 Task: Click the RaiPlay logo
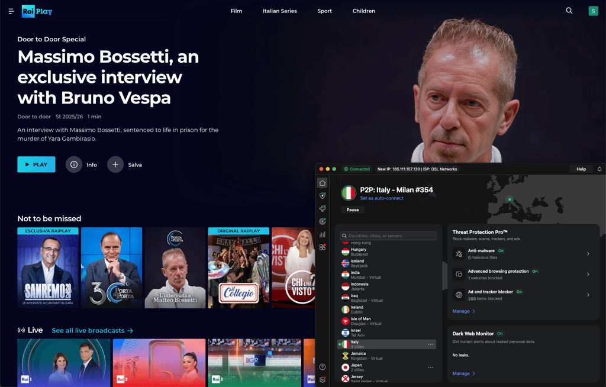pos(37,11)
